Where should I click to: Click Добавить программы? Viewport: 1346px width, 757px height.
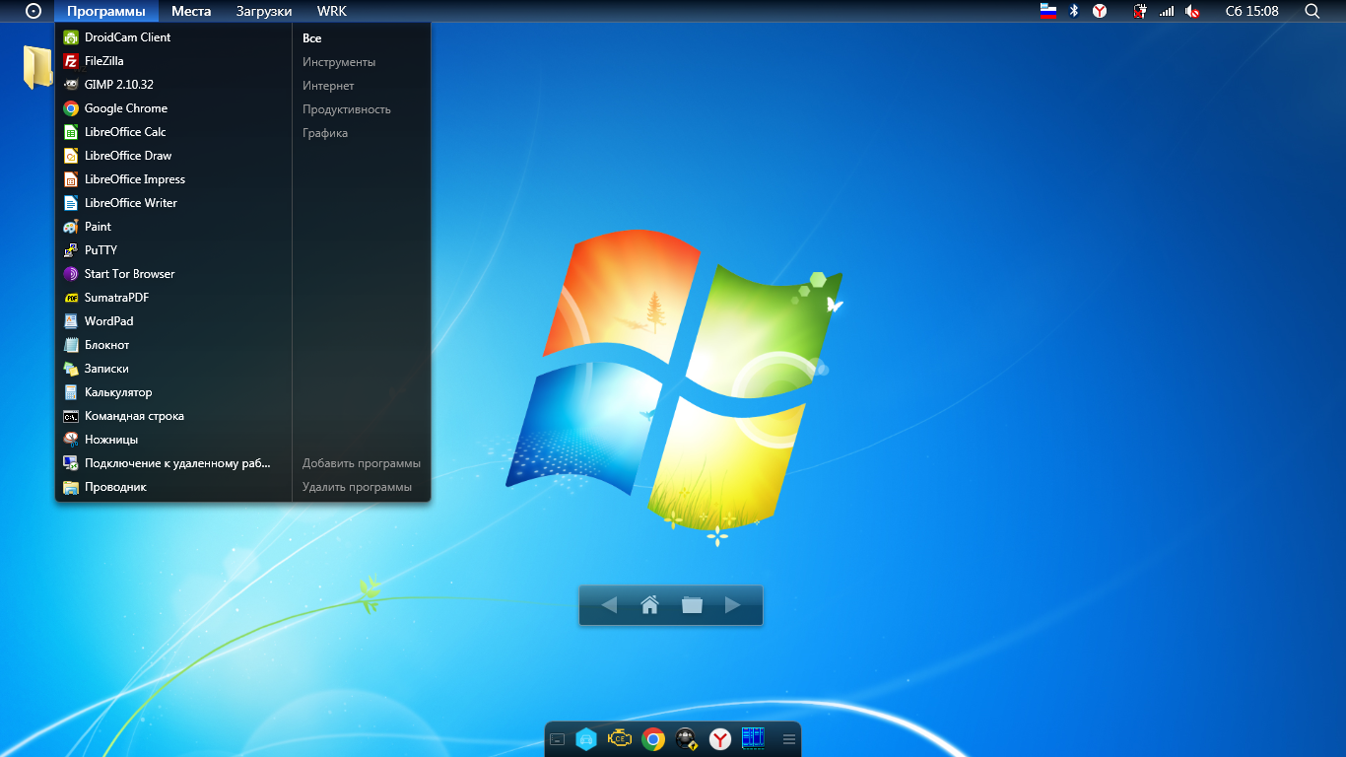tap(362, 463)
